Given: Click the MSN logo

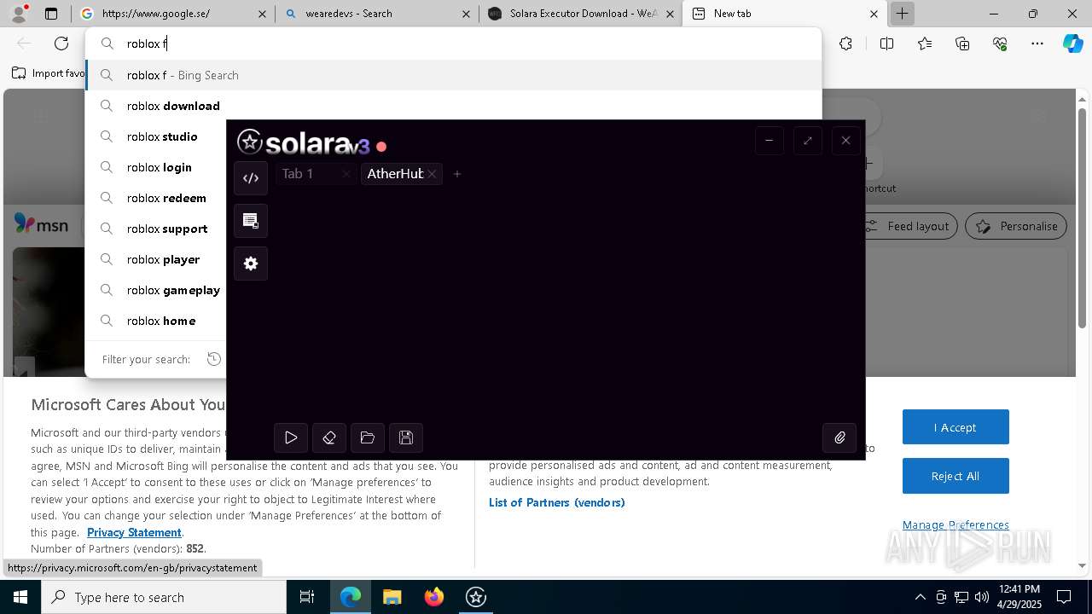Looking at the screenshot, I should pyautogui.click(x=41, y=224).
